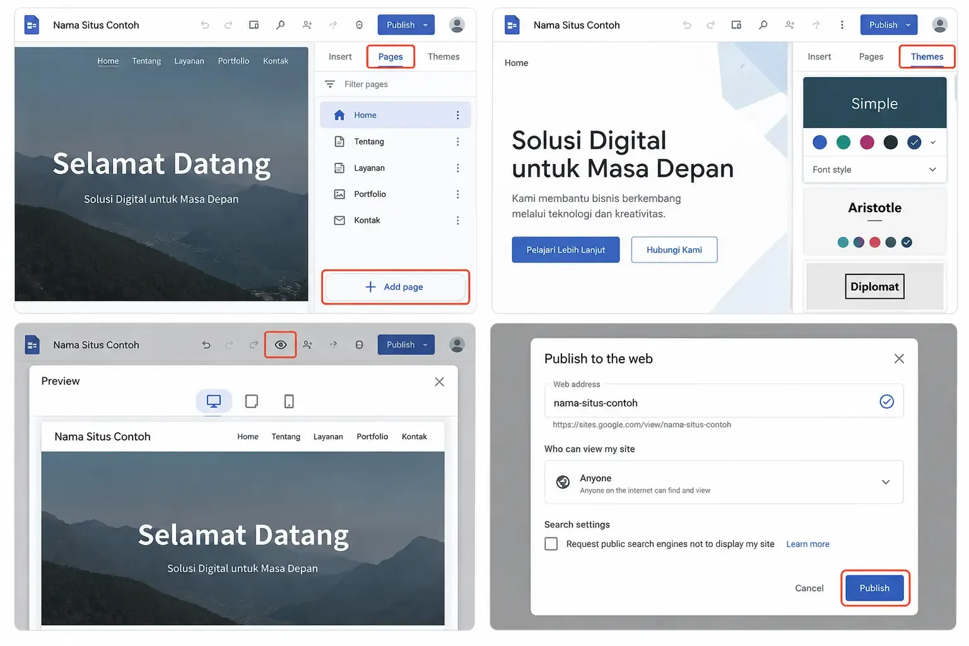Click the Add page button
Screen dimensions: 969x646
point(395,287)
